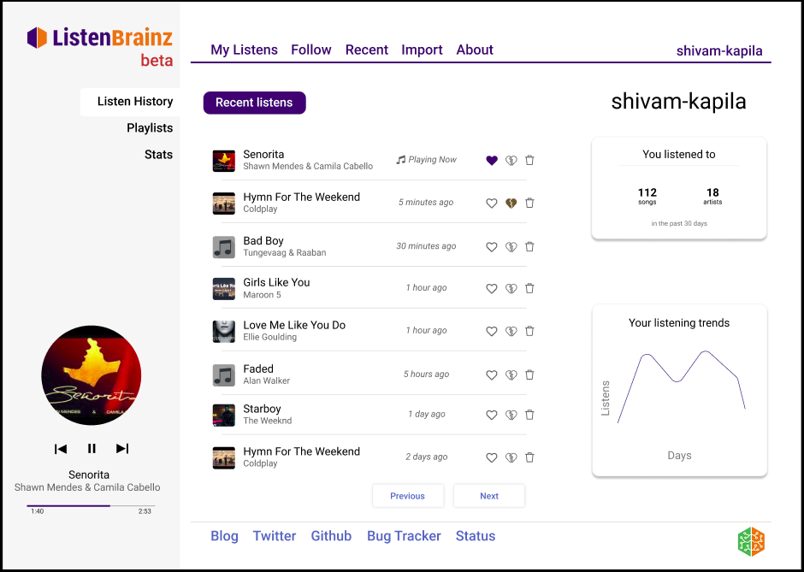Click the ListenBrainz logo
The height and width of the screenshot is (572, 804).
coord(100,38)
